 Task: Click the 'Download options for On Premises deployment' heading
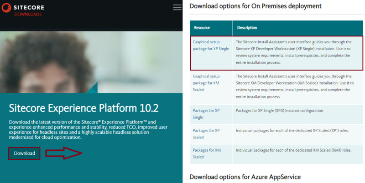tap(255, 6)
